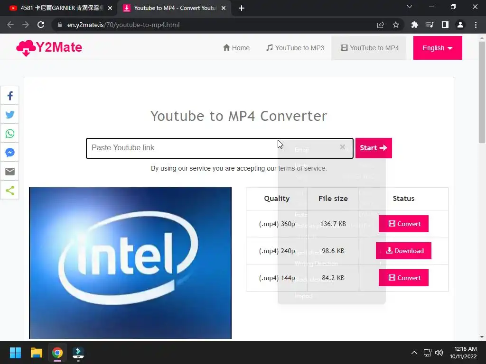Convert the 360p mp4 video
The width and height of the screenshot is (486, 364).
coord(403,224)
